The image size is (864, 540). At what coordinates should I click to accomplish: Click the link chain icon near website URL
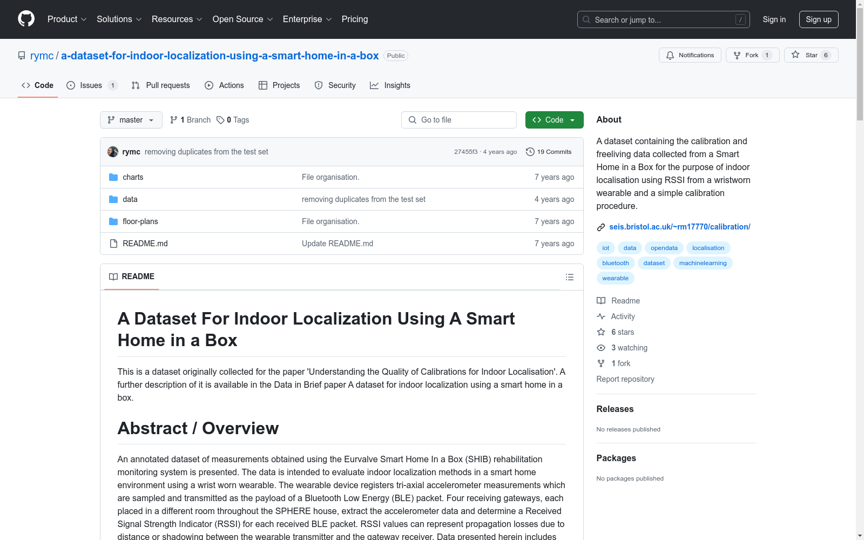click(x=600, y=227)
